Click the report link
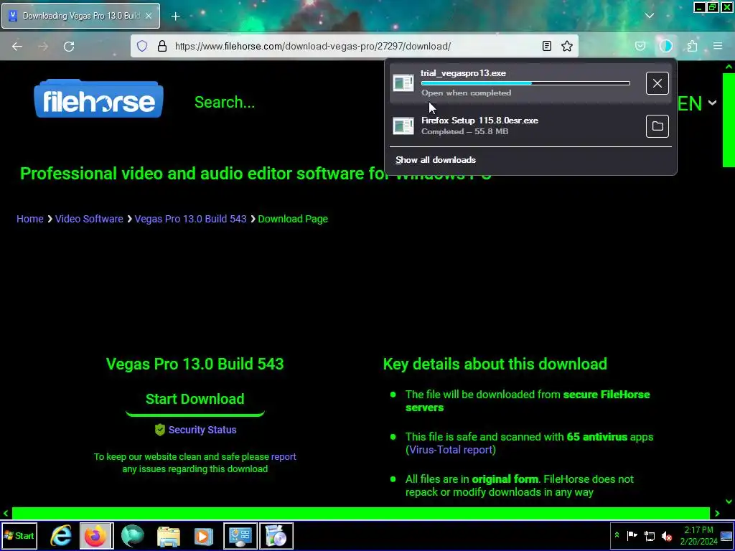The image size is (735, 551). [284, 456]
